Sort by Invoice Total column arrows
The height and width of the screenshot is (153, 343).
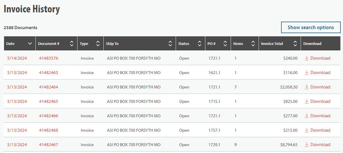[295, 44]
